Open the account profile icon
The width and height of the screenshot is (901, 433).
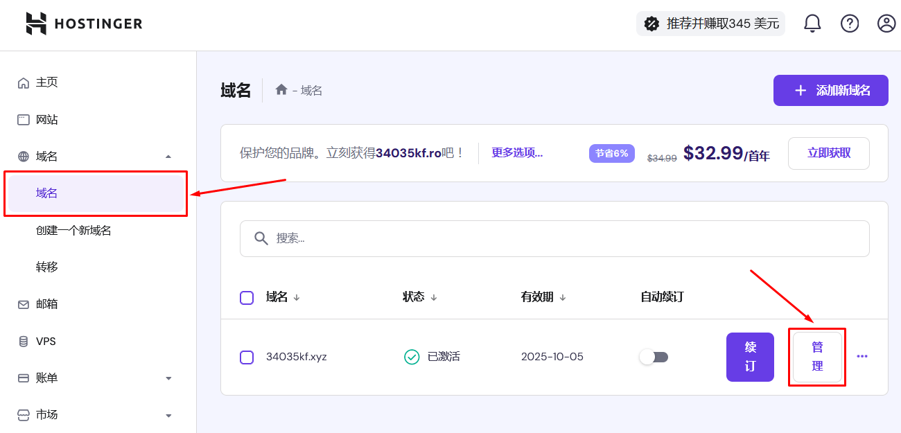point(886,23)
